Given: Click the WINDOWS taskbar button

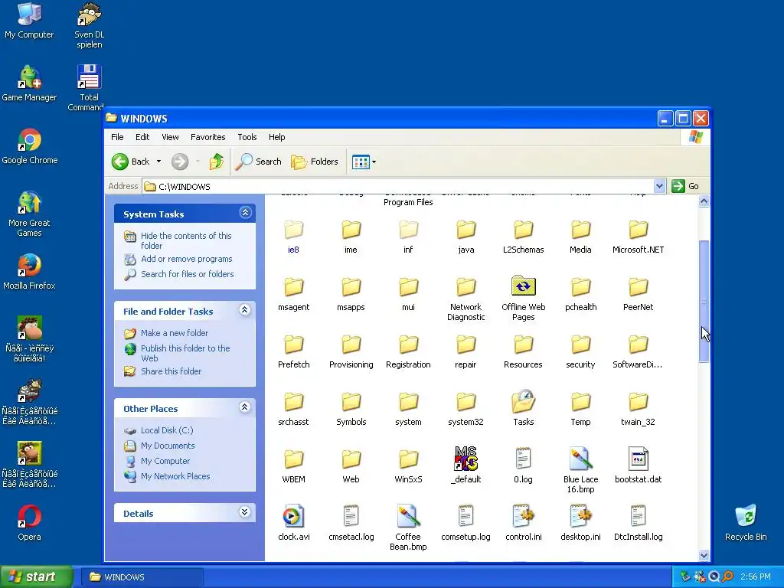Looking at the screenshot, I should click(x=142, y=577).
